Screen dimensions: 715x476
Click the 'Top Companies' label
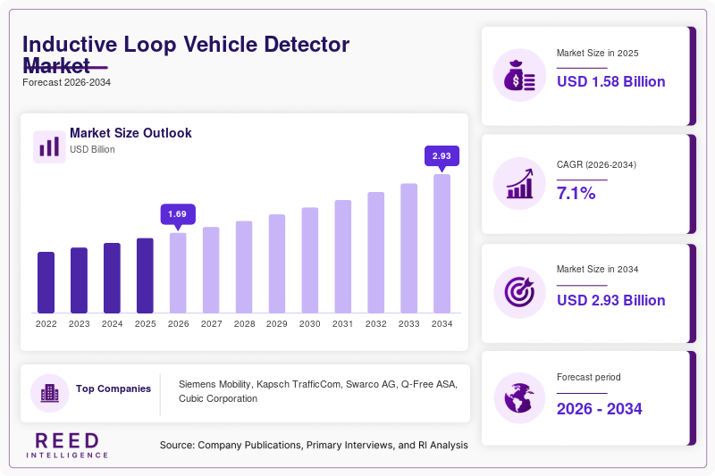tap(114, 388)
